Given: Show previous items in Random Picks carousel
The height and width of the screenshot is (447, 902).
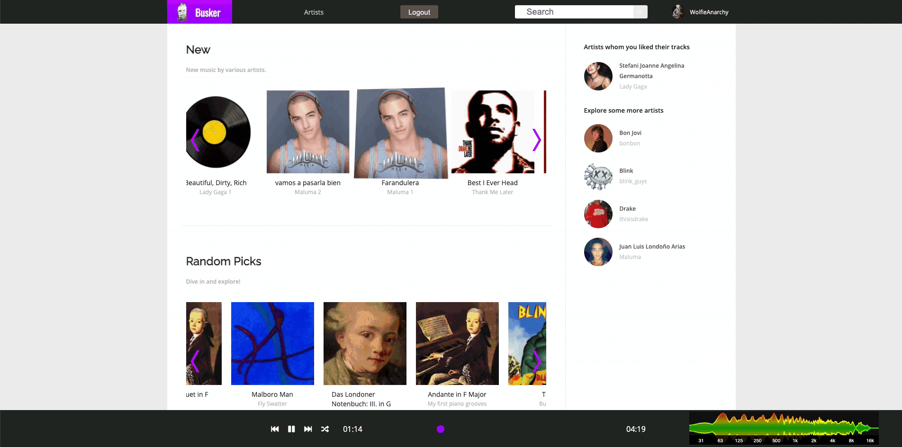Looking at the screenshot, I should coord(195,361).
